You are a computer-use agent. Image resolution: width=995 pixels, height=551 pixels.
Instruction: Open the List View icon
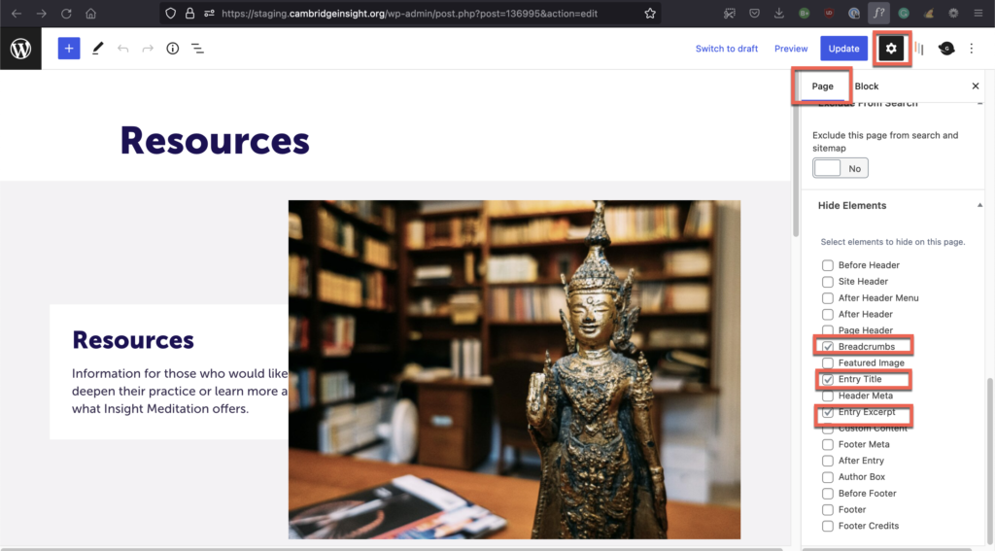pyautogui.click(x=197, y=49)
